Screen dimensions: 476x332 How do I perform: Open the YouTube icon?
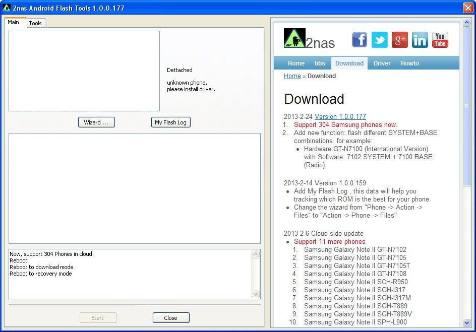pos(440,40)
